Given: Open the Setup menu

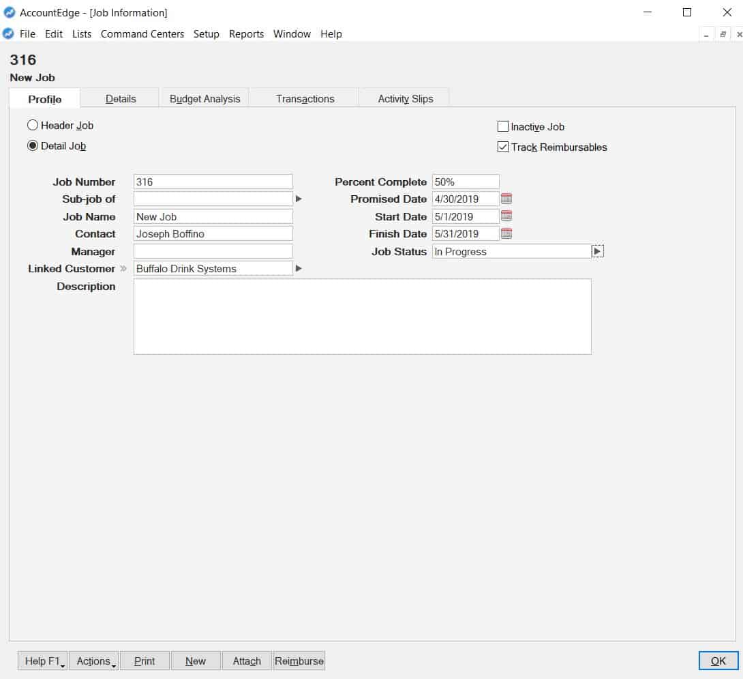Looking at the screenshot, I should click(x=206, y=34).
